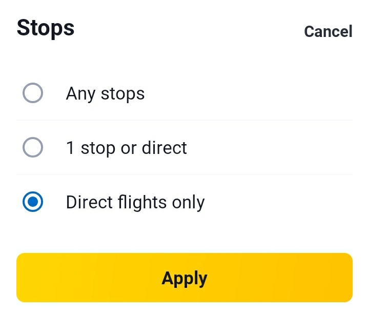Choose the 1 stop or direct radio button
The height and width of the screenshot is (312, 367).
33,148
